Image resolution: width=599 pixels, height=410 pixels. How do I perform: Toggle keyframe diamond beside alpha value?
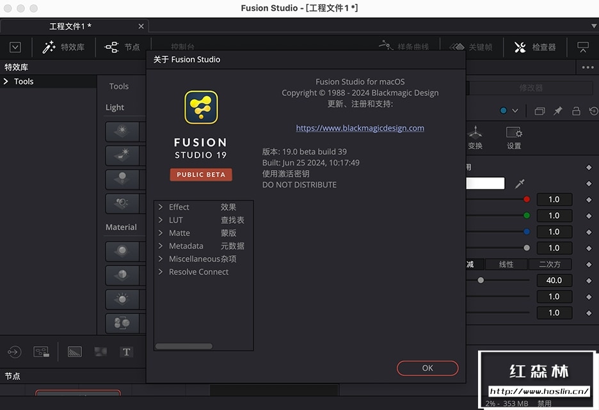point(589,248)
